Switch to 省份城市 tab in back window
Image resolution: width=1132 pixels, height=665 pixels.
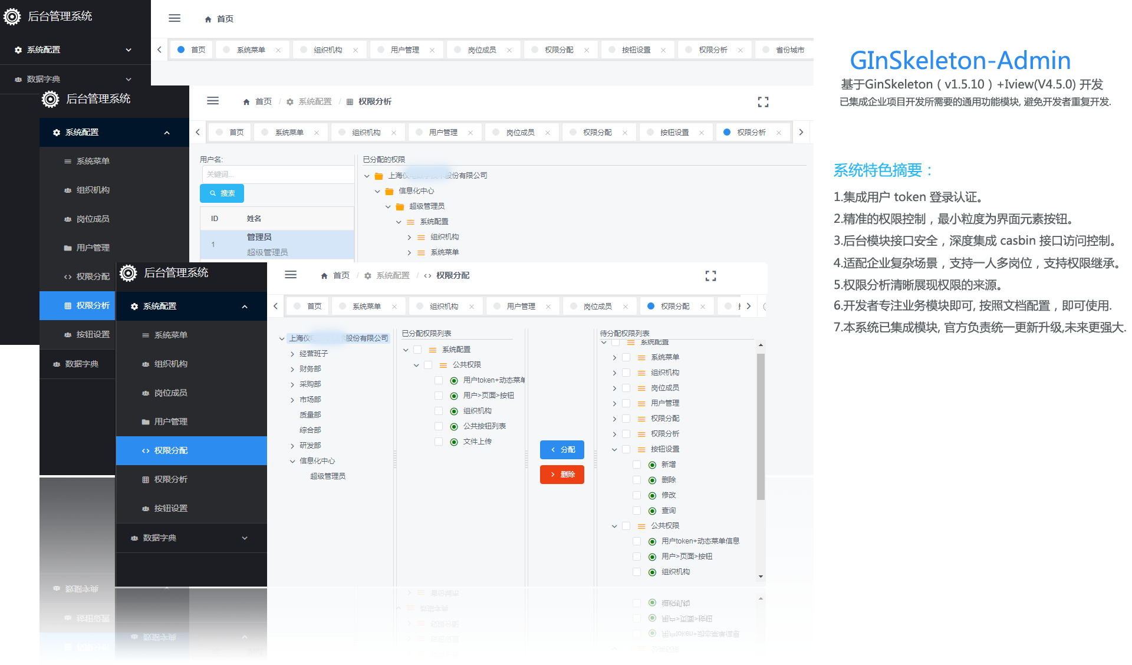tap(784, 50)
